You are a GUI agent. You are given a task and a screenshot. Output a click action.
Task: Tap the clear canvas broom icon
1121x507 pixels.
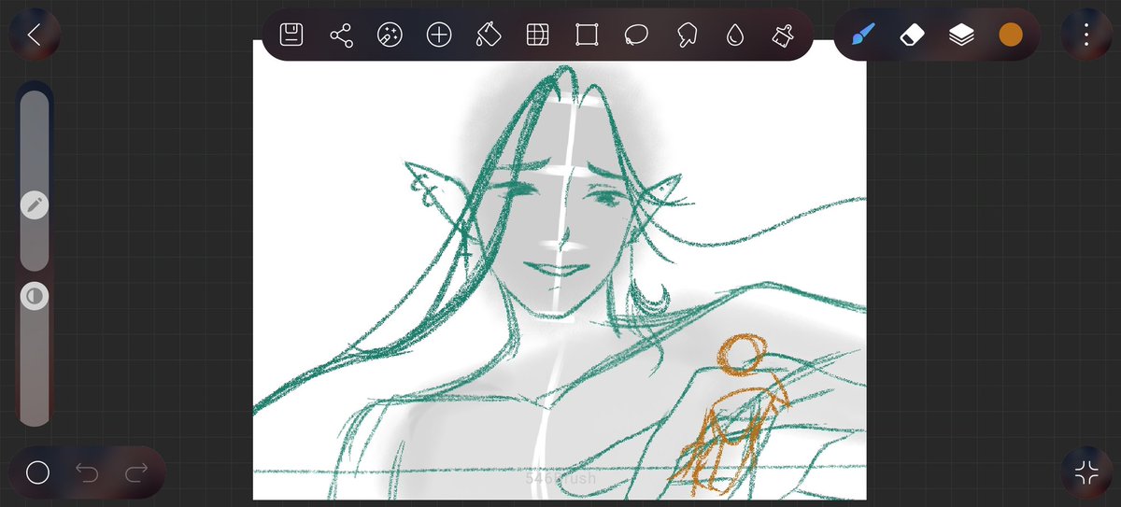tap(783, 35)
